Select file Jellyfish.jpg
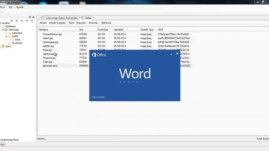Viewport: 269px width, 151px height. 48,46
